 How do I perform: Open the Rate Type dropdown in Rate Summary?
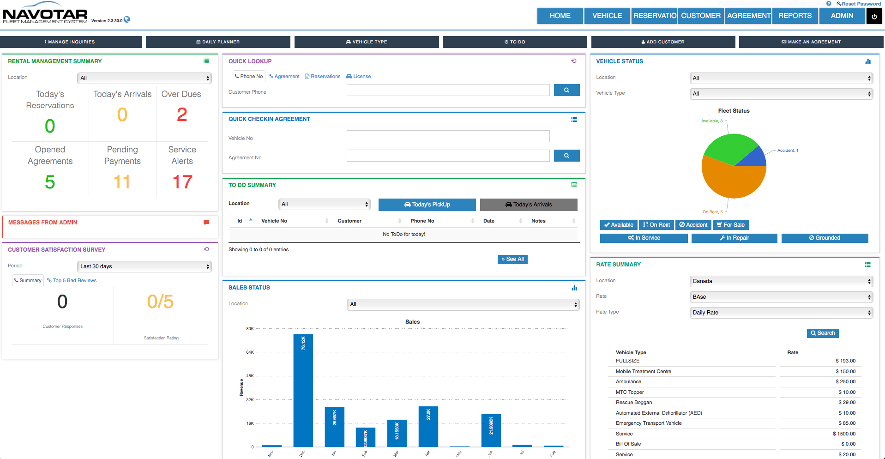pyautogui.click(x=781, y=312)
